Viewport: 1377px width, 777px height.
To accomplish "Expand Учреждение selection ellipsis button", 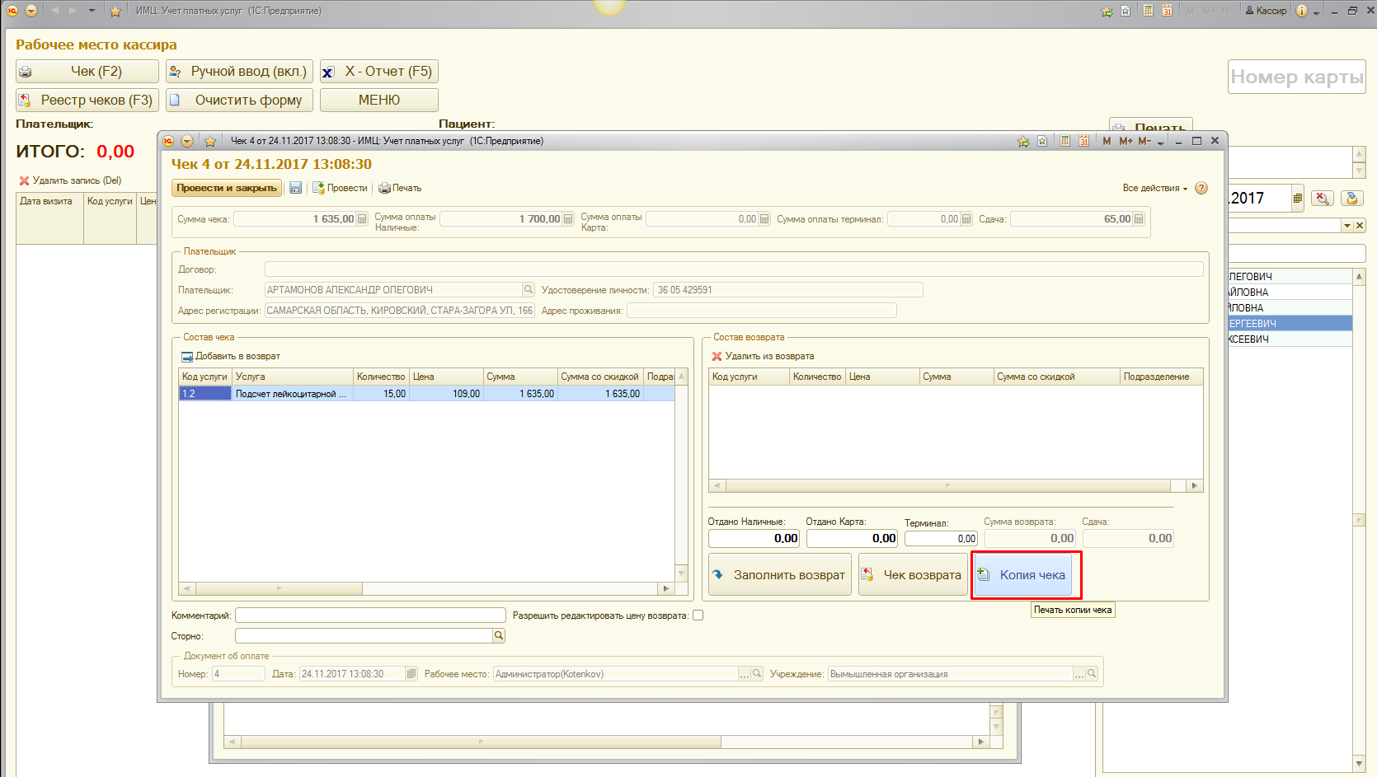I will [x=1079, y=674].
